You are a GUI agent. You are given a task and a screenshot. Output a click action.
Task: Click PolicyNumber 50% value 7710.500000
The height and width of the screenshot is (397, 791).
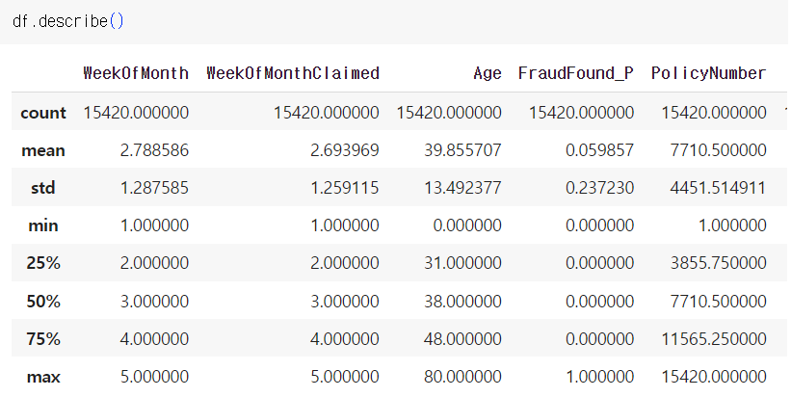point(718,302)
